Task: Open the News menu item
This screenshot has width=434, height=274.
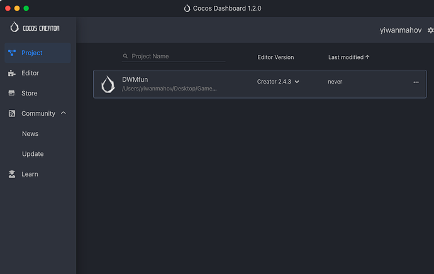Action: (x=30, y=134)
